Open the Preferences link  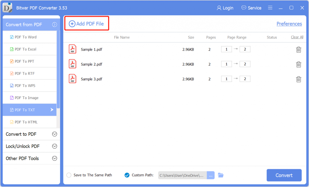(289, 23)
